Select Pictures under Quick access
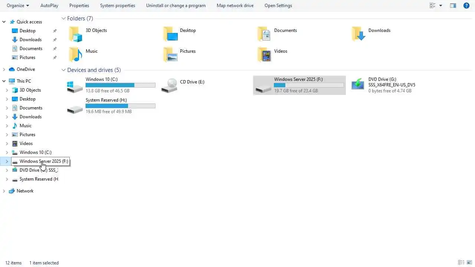This screenshot has width=475, height=267. 27,57
